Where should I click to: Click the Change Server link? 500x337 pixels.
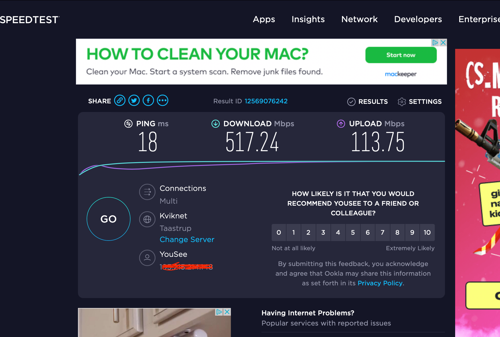tap(187, 240)
